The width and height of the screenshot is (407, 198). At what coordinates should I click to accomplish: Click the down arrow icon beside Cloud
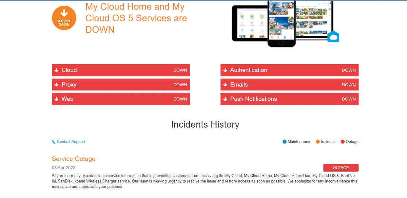[x=57, y=70]
